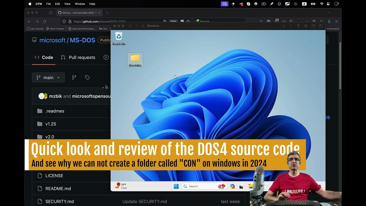Close the GitHub microsoft/MS-DOS tab
This screenshot has width=366, height=206.
pos(99,13)
